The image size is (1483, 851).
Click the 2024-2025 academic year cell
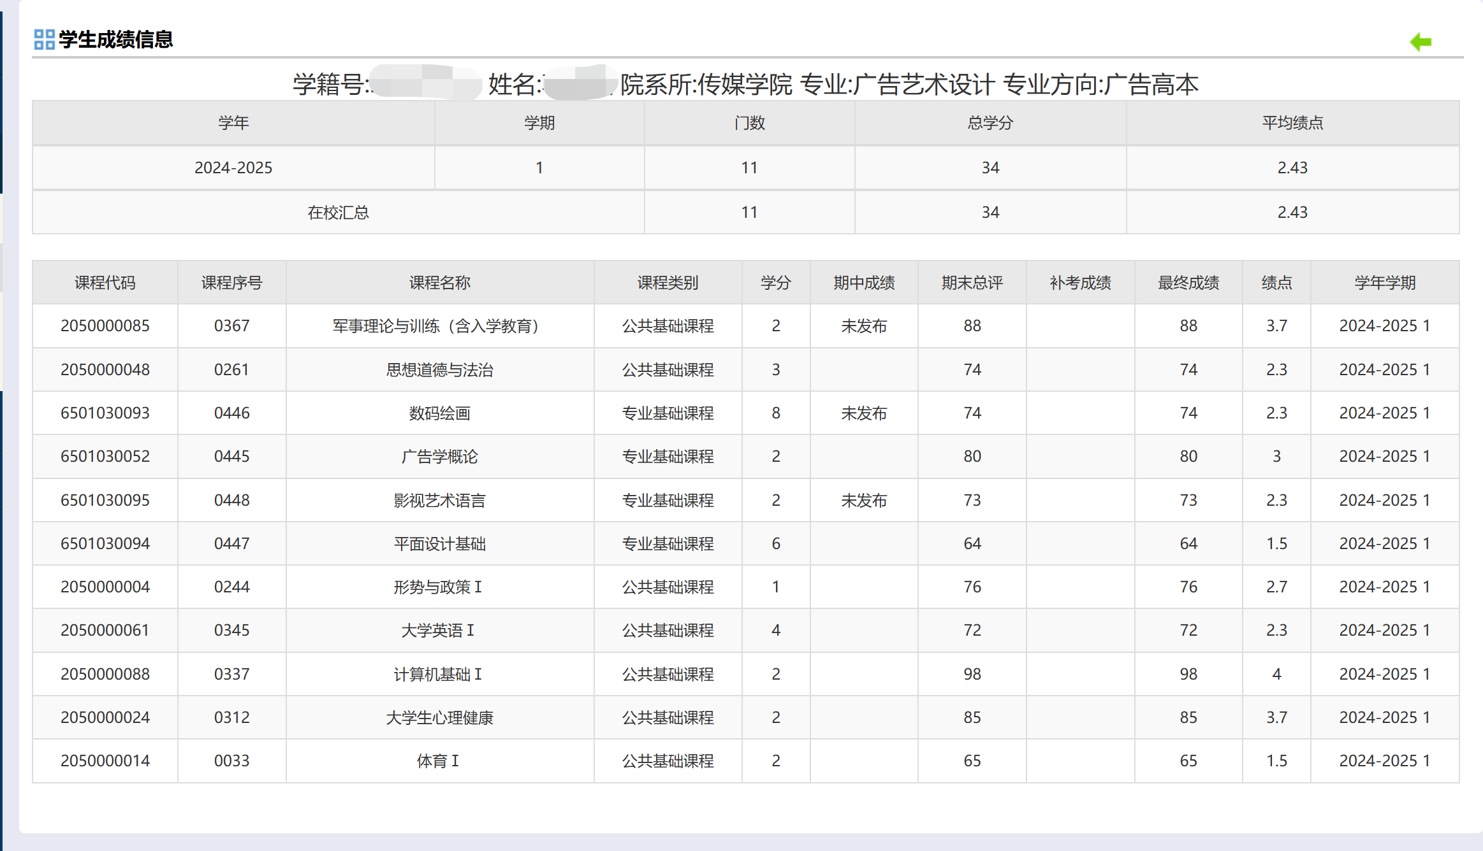233,168
